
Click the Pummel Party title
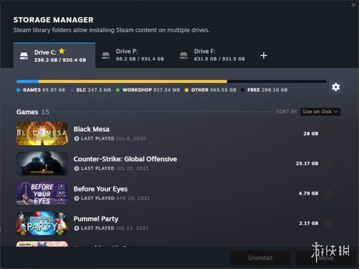96,219
